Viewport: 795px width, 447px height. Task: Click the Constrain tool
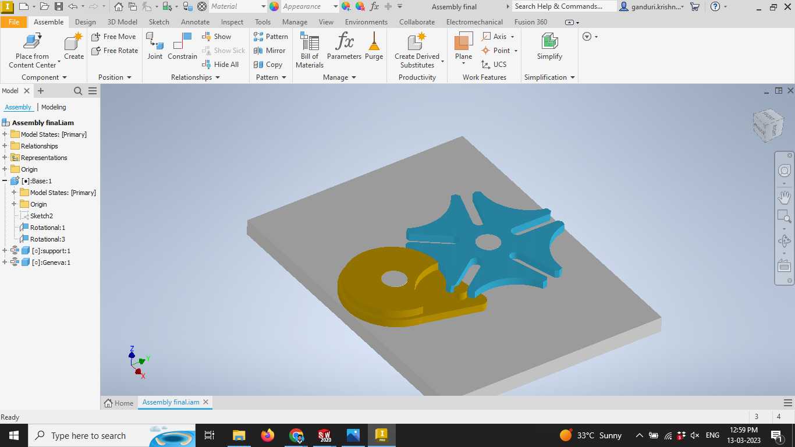[x=182, y=46]
